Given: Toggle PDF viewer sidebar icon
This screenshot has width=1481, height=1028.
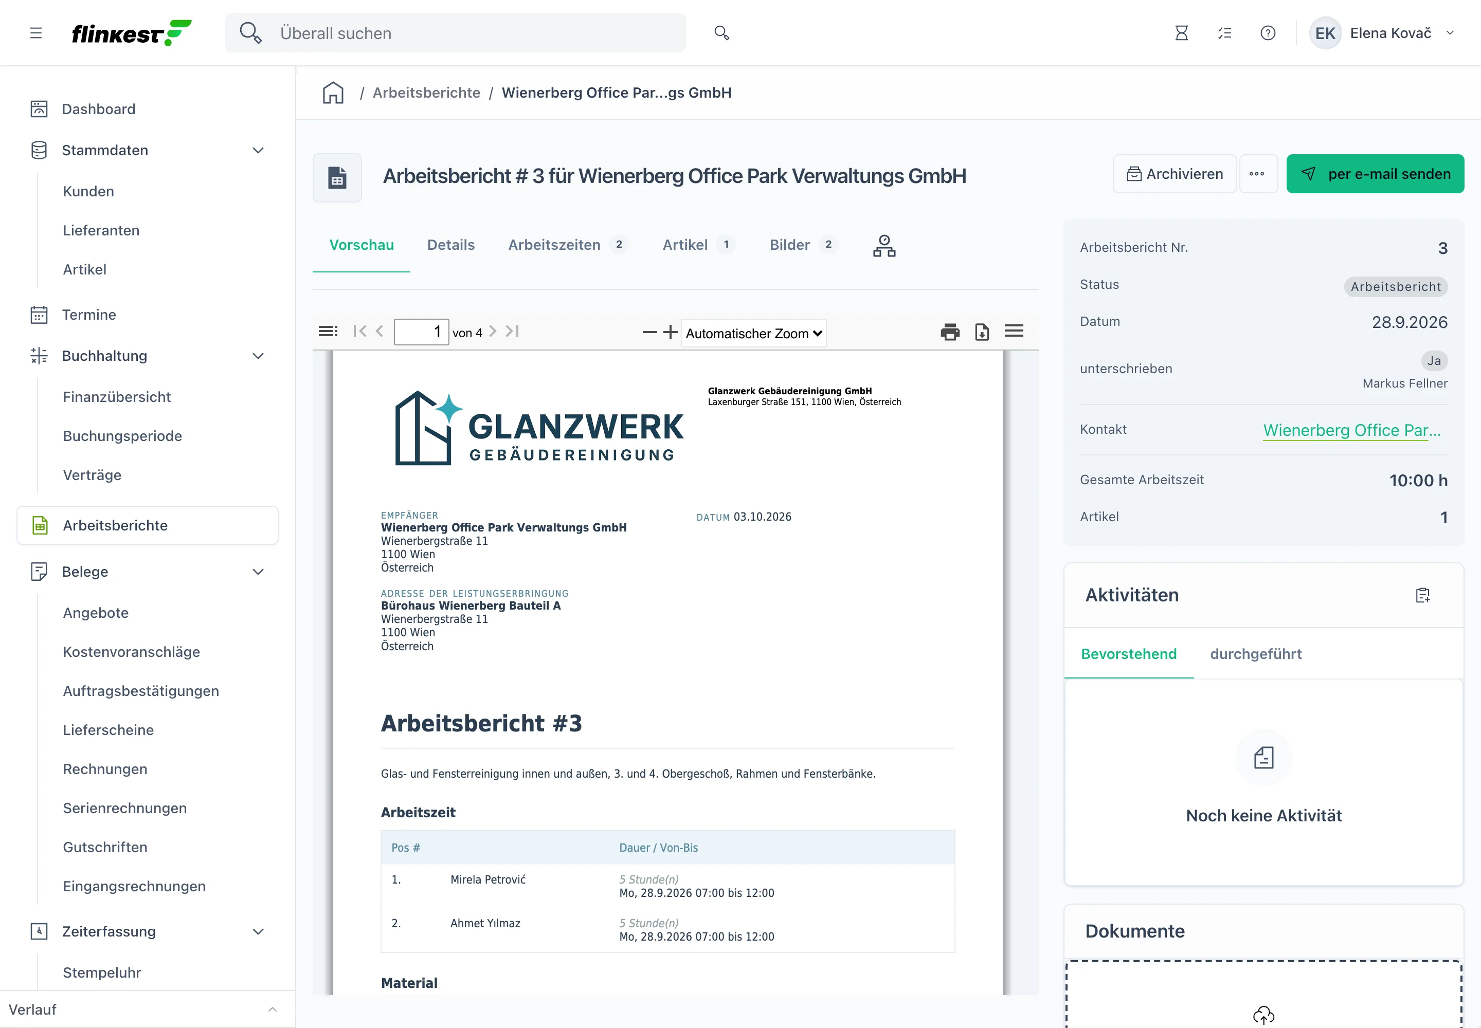Looking at the screenshot, I should pyautogui.click(x=328, y=331).
